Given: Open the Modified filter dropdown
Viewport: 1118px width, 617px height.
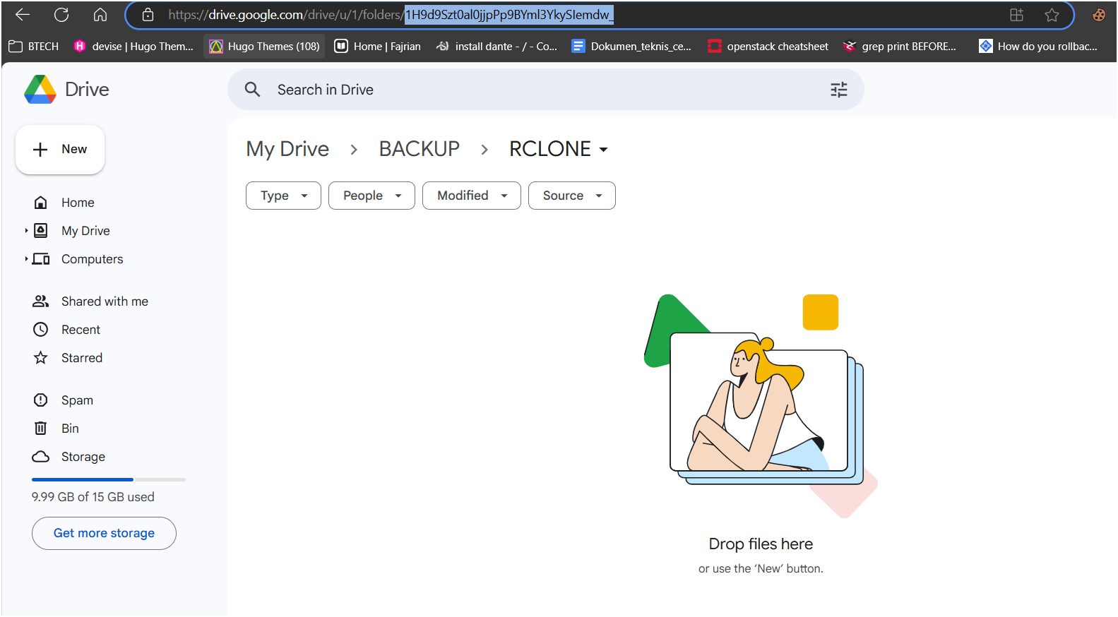Looking at the screenshot, I should pyautogui.click(x=471, y=196).
